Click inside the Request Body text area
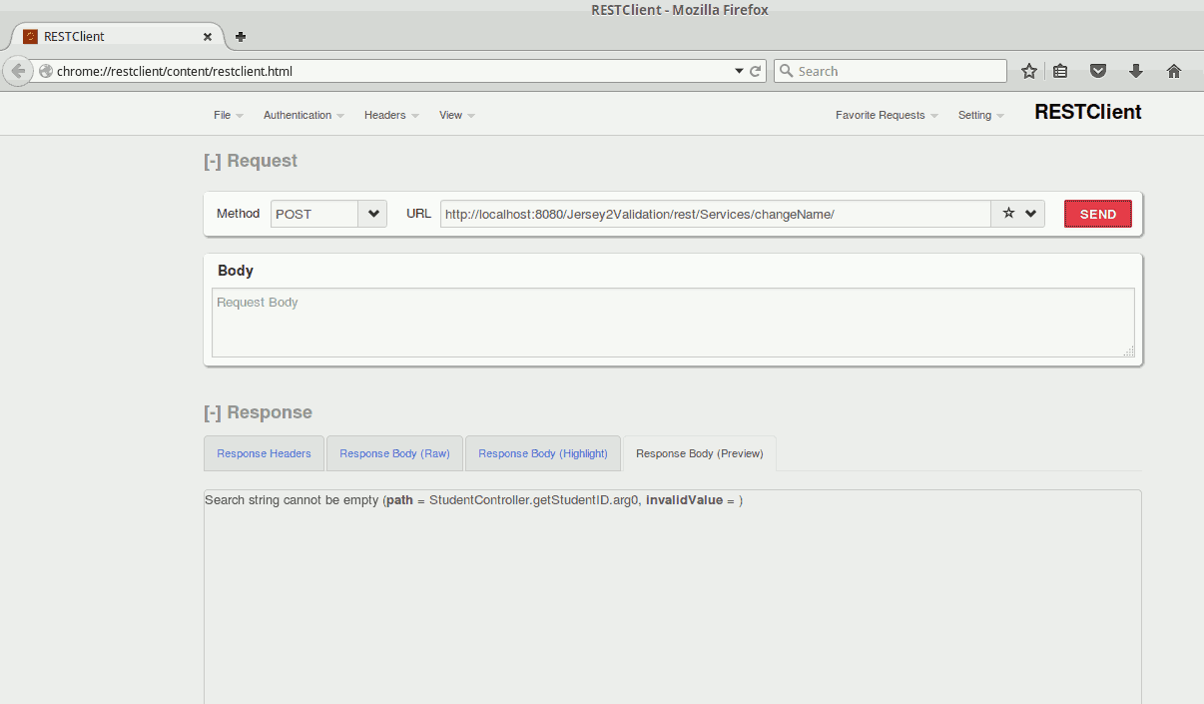 (x=672, y=323)
